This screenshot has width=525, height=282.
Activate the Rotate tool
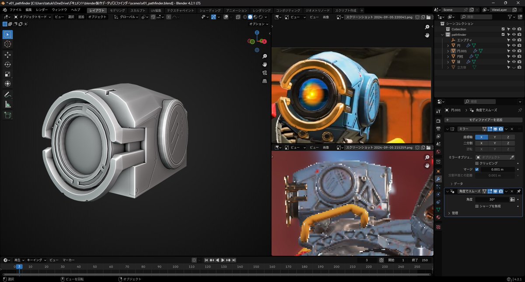(x=7, y=64)
